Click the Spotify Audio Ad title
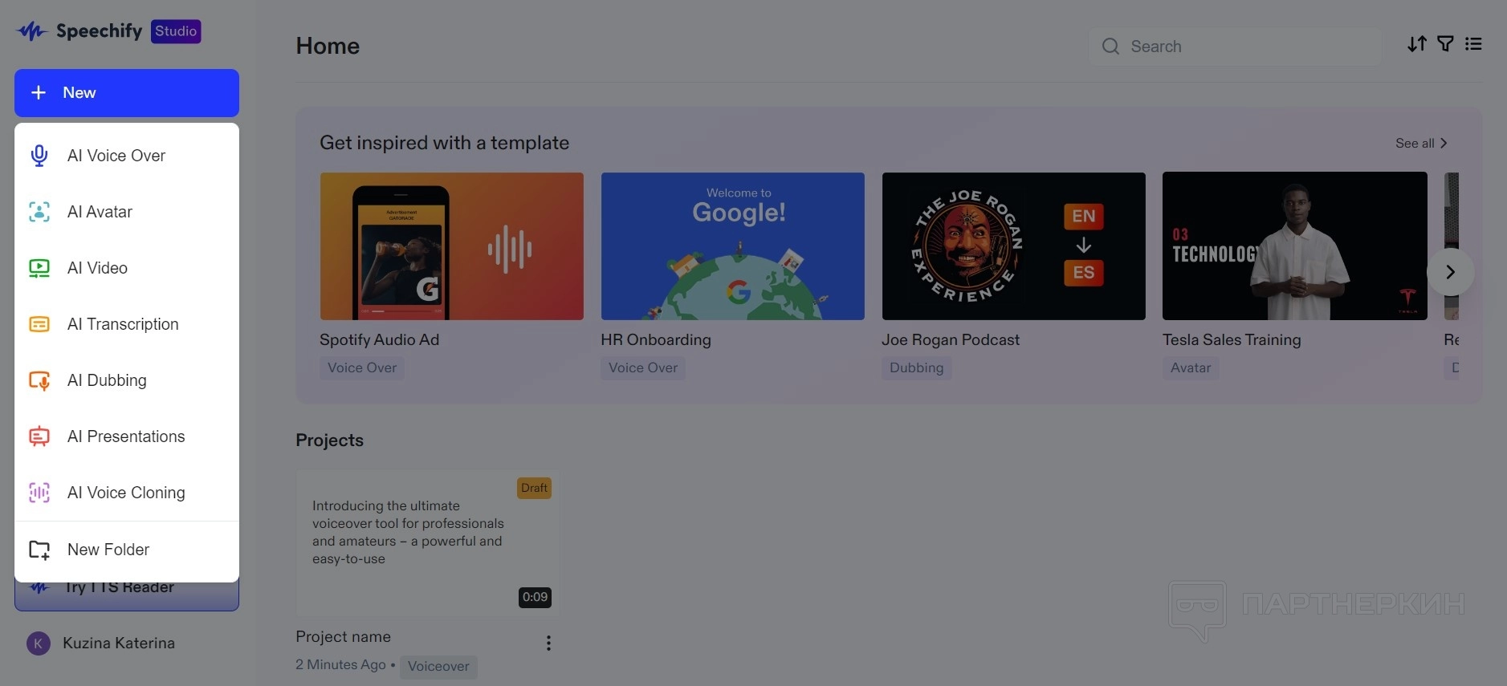 click(380, 339)
